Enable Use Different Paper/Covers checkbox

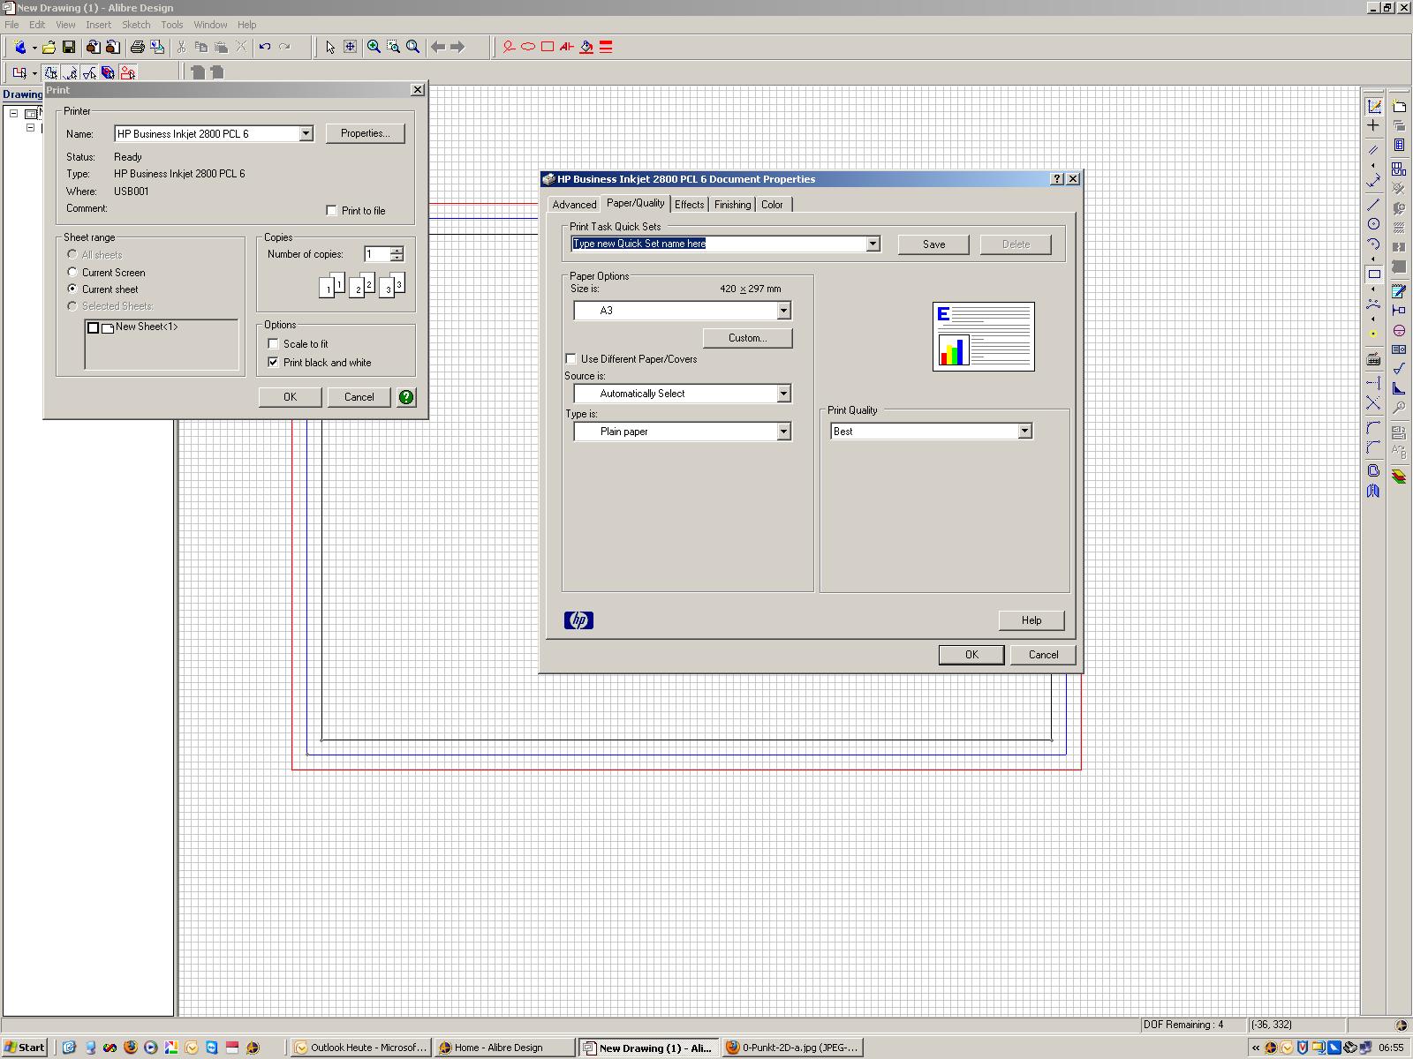coord(571,359)
